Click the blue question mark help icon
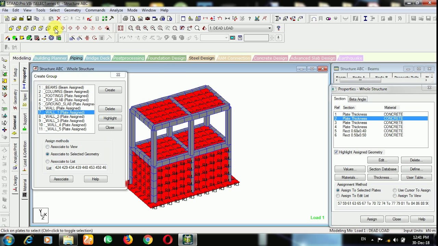Image resolution: width=438 pixels, height=246 pixels. (x=279, y=28)
